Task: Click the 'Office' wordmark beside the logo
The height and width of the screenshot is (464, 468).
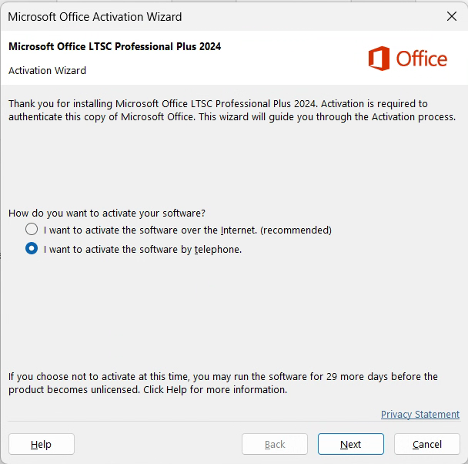Action: coord(421,59)
